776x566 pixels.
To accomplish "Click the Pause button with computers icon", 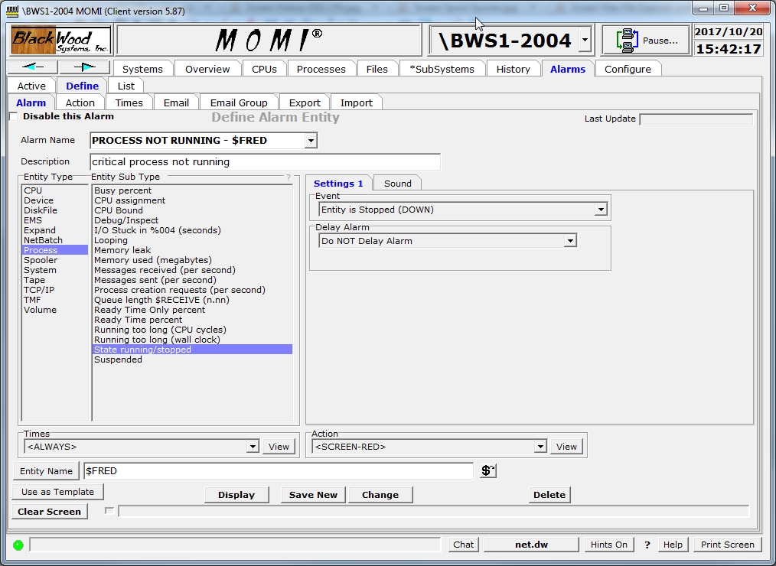I will click(x=645, y=41).
